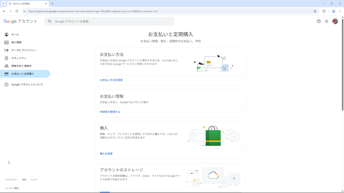Open 情報共有と連絡先 in the sidebar
The width and height of the screenshot is (344, 193).
(25, 66)
